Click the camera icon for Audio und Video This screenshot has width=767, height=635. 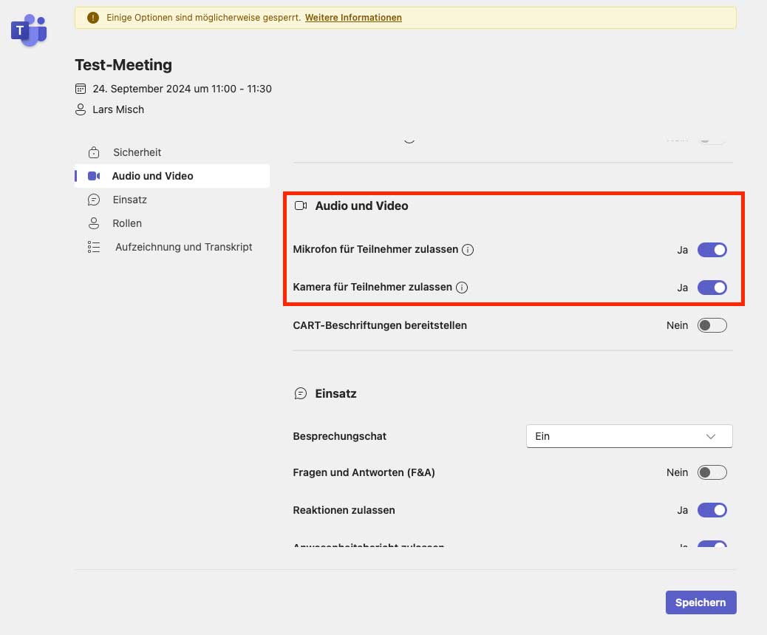(x=94, y=176)
